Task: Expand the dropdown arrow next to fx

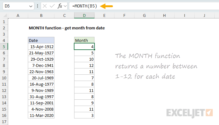Action: point(65,6)
